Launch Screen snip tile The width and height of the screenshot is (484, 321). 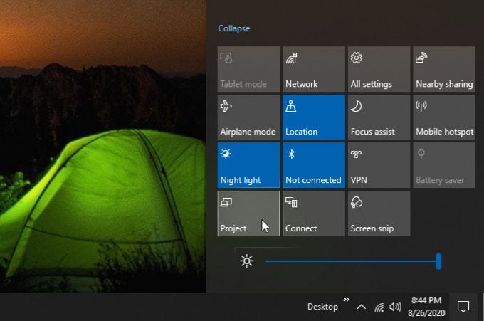pyautogui.click(x=379, y=214)
